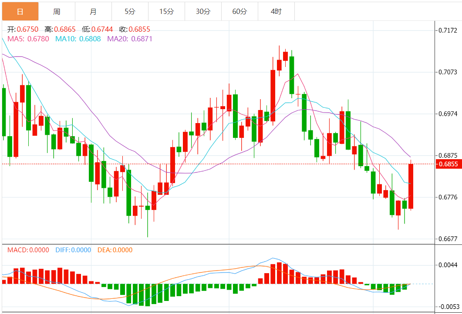Click the DEA: 0.0000 label
This screenshot has height=314, width=462.
pyautogui.click(x=115, y=250)
